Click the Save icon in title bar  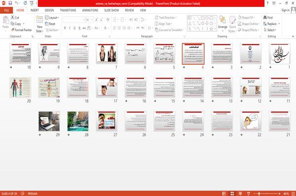click(10, 3)
